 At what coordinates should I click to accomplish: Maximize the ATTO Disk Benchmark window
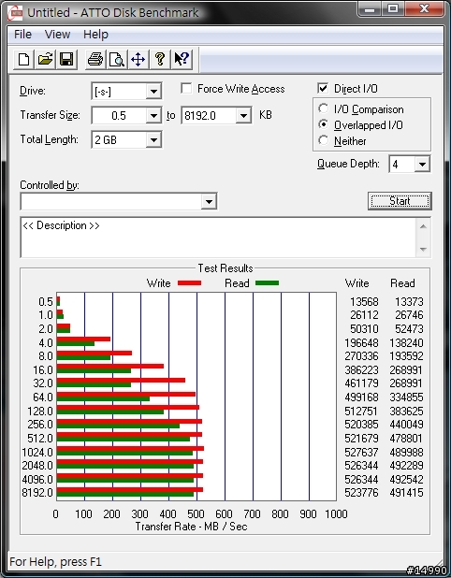(393, 8)
